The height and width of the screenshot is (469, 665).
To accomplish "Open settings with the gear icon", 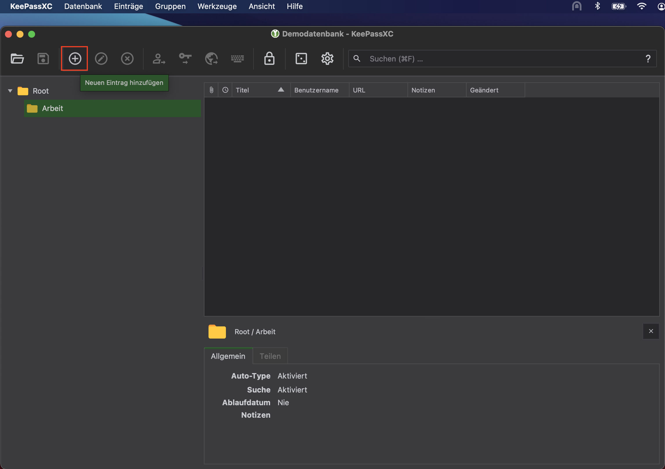I will coord(327,59).
